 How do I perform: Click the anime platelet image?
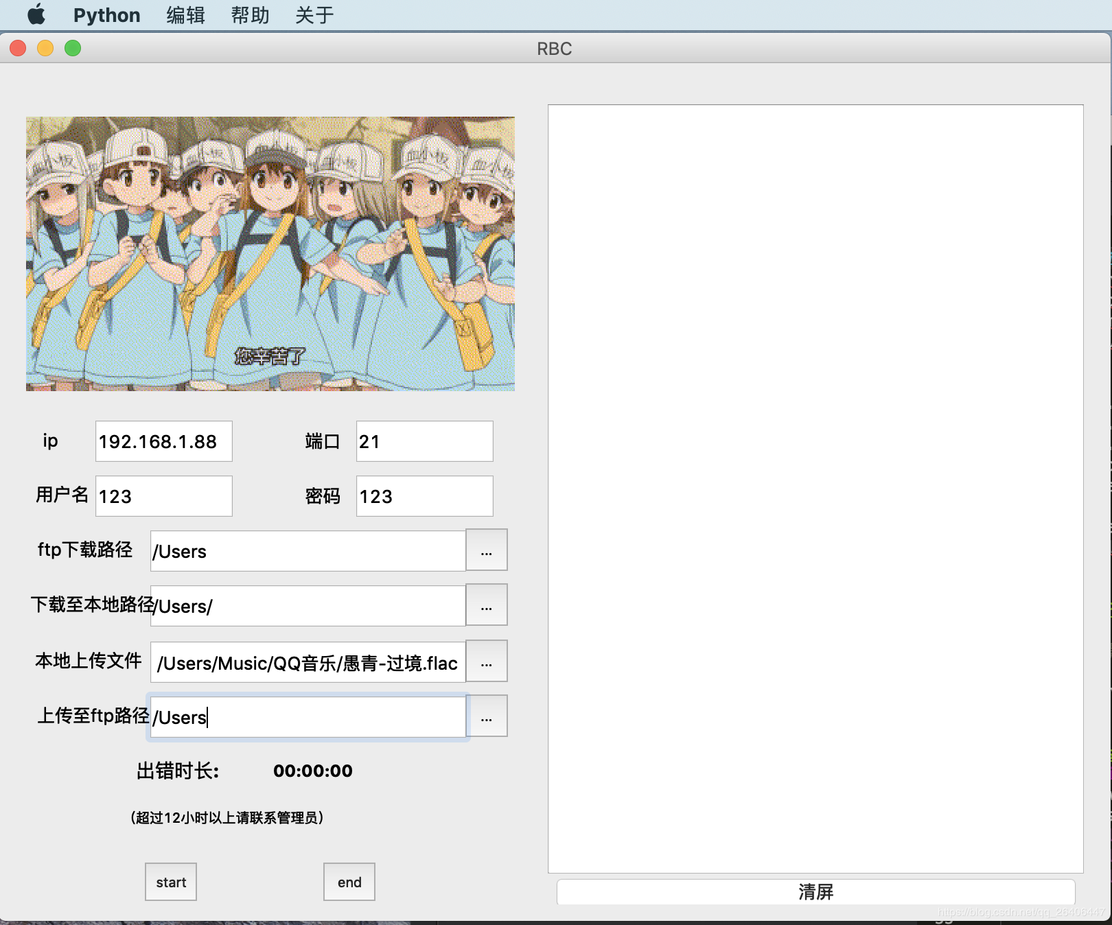point(270,254)
